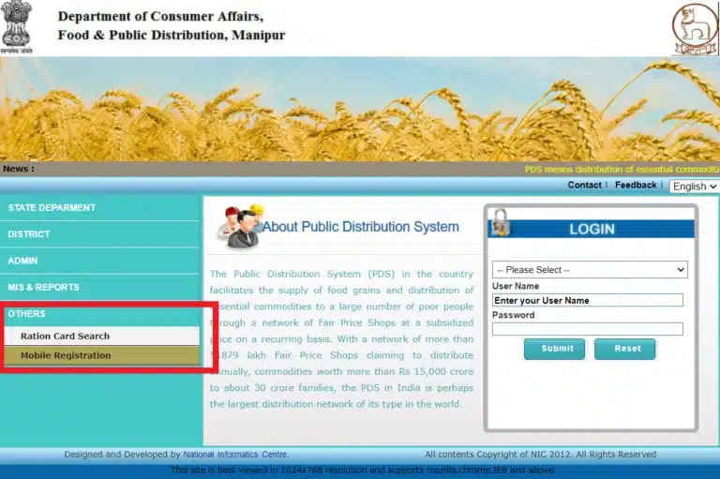Open the State Deparment menu
Screen dimensions: 720x479
[52, 207]
